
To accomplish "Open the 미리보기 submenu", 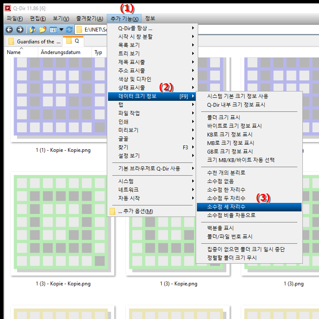I will pos(151,130).
